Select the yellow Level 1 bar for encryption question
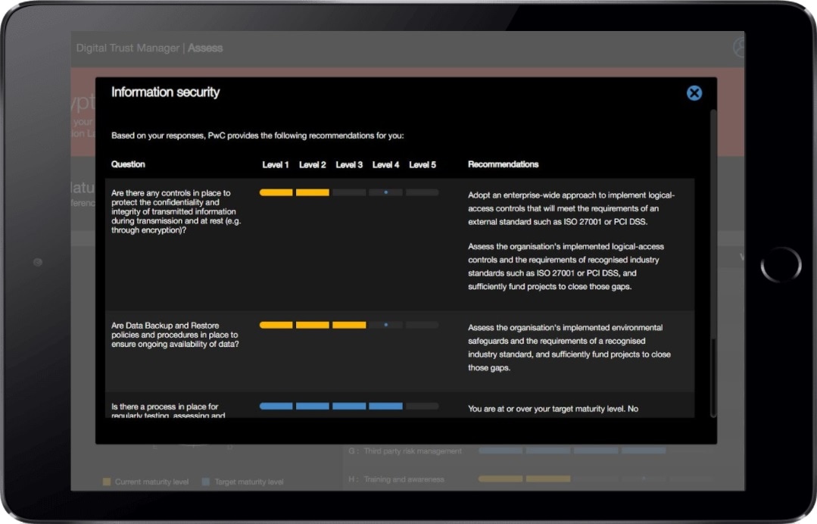Viewport: 817px width, 524px height. point(276,192)
